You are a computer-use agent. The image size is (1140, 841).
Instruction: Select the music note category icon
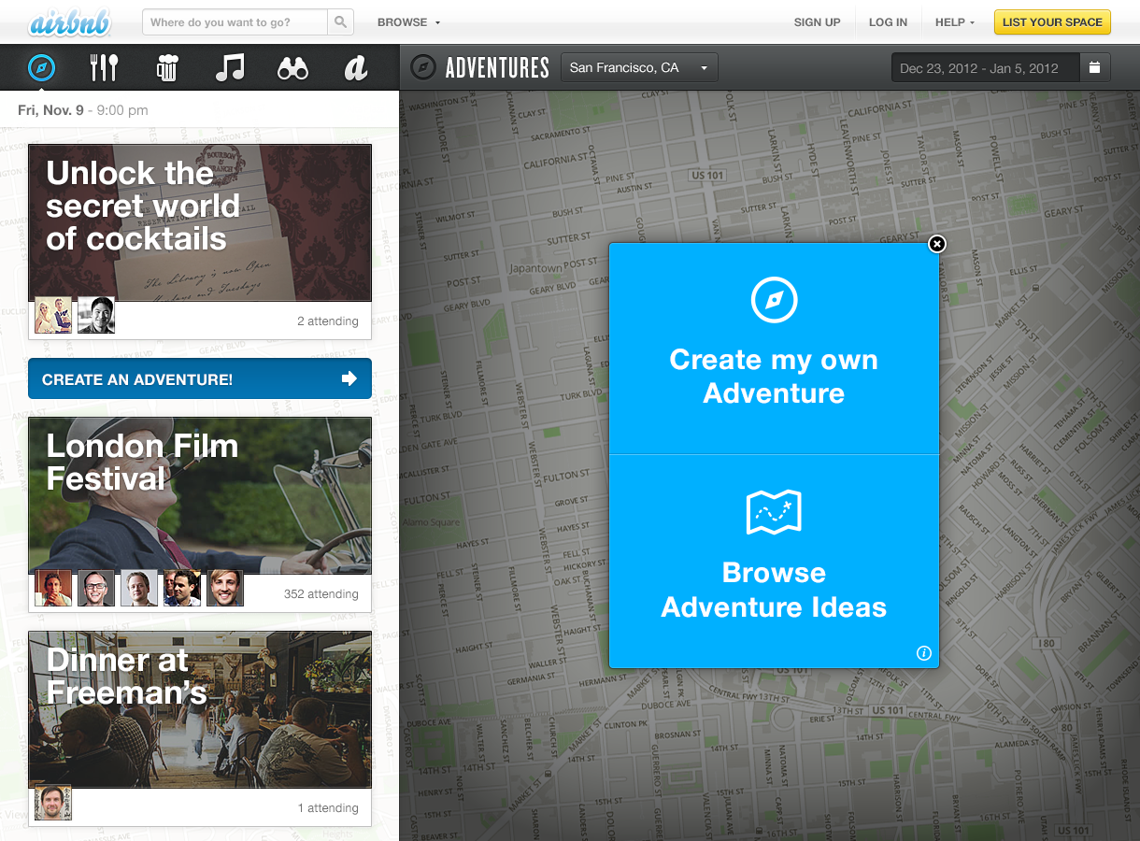[x=230, y=67]
